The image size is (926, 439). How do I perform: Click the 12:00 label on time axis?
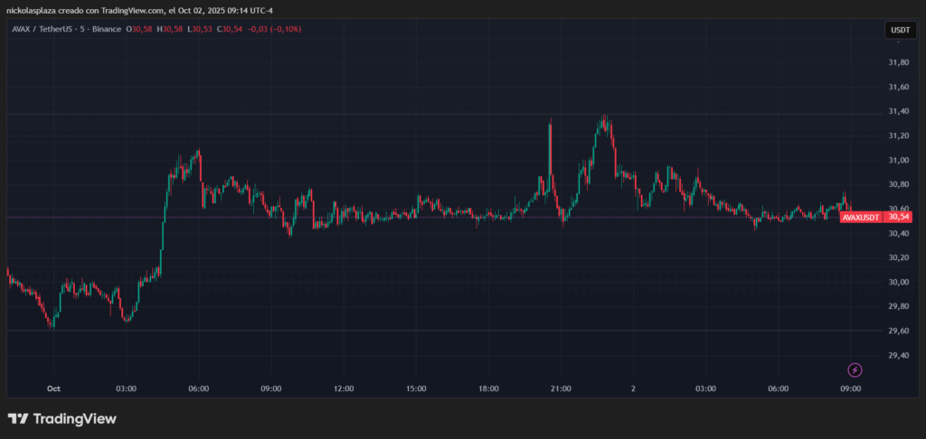(344, 388)
